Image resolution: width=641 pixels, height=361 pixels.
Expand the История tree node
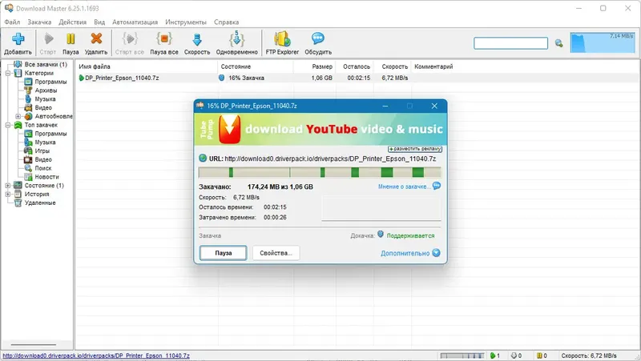pos(8,194)
